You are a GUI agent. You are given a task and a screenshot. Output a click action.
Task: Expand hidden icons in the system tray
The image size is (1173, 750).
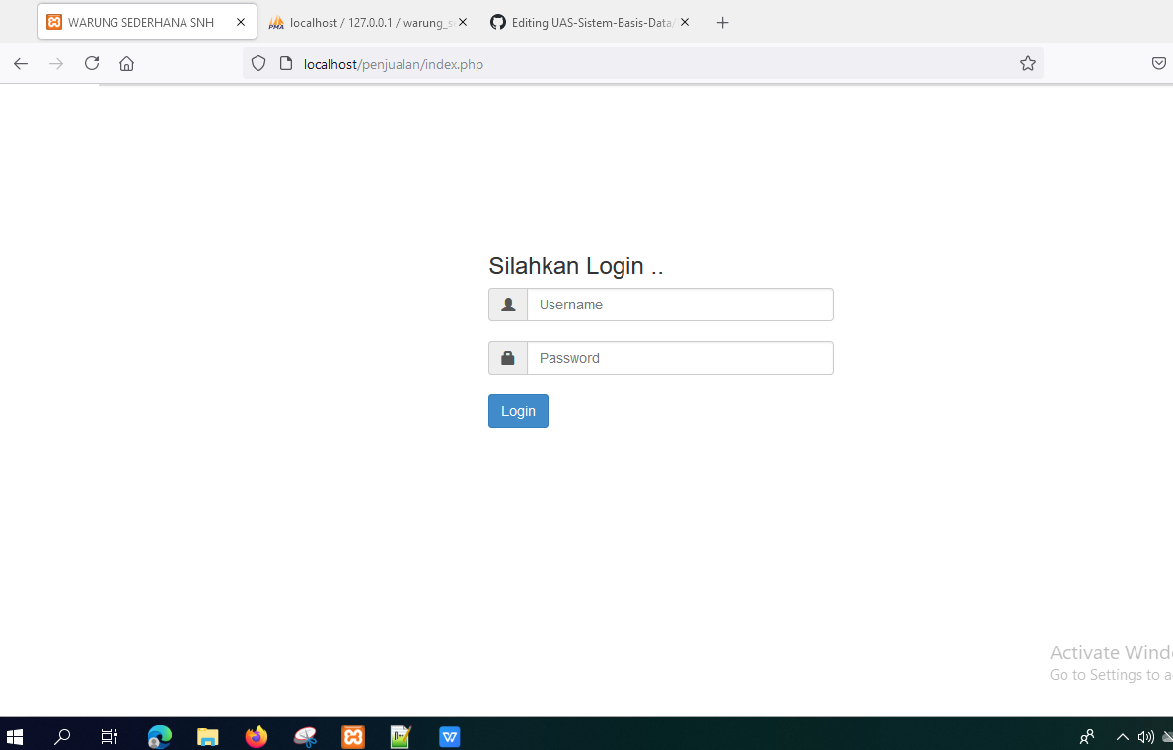pos(1123,736)
